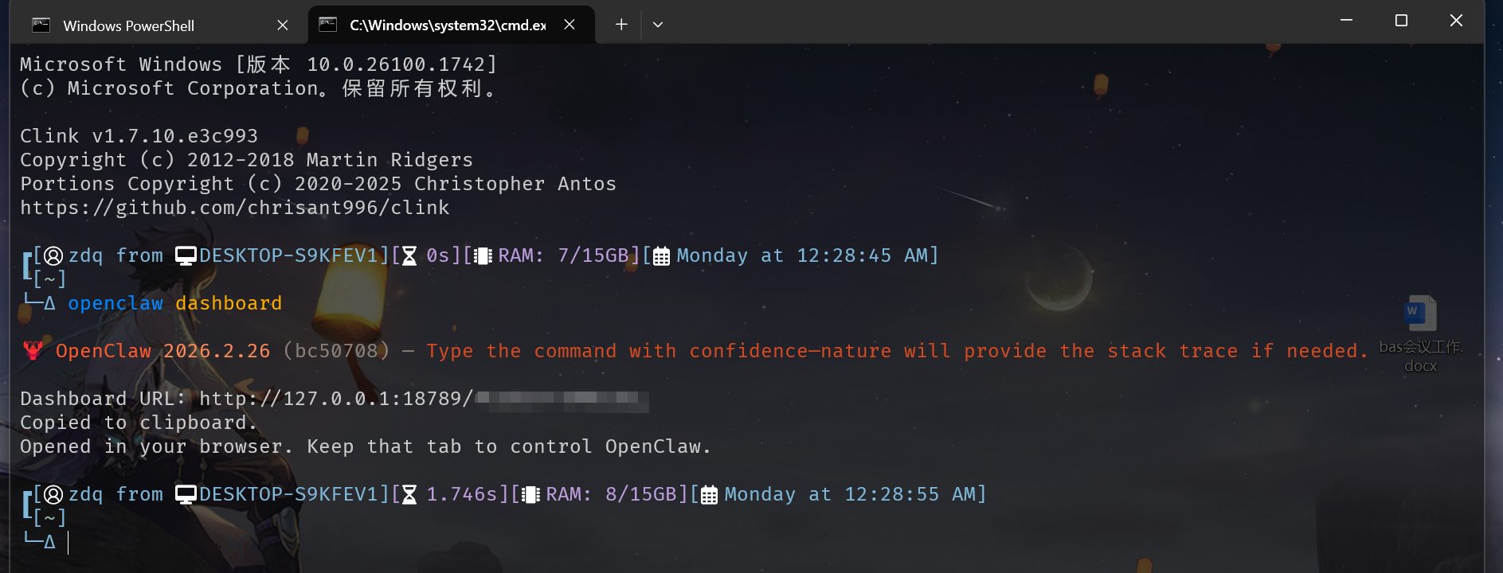Image resolution: width=1503 pixels, height=573 pixels.
Task: Click the Microsoft Corporation copyright line
Action: point(259,88)
